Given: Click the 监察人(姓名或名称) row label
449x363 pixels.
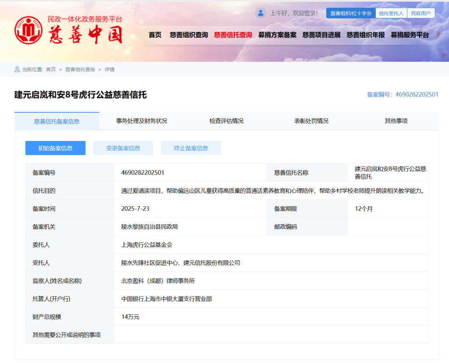Looking at the screenshot, I should point(57,281).
